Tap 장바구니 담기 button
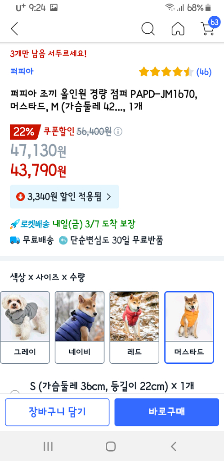The height and width of the screenshot is (461, 224). (57, 412)
